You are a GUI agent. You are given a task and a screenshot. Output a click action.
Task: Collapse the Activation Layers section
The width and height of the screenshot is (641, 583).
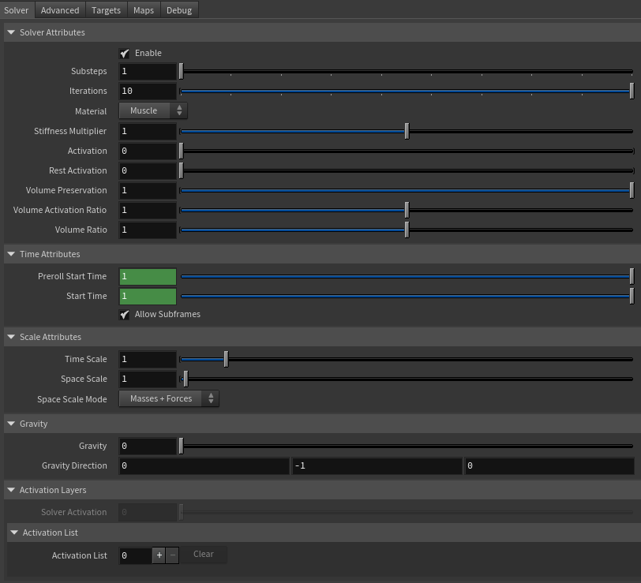(x=11, y=490)
